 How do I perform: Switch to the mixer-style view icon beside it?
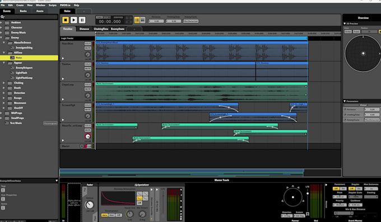point(143,20)
